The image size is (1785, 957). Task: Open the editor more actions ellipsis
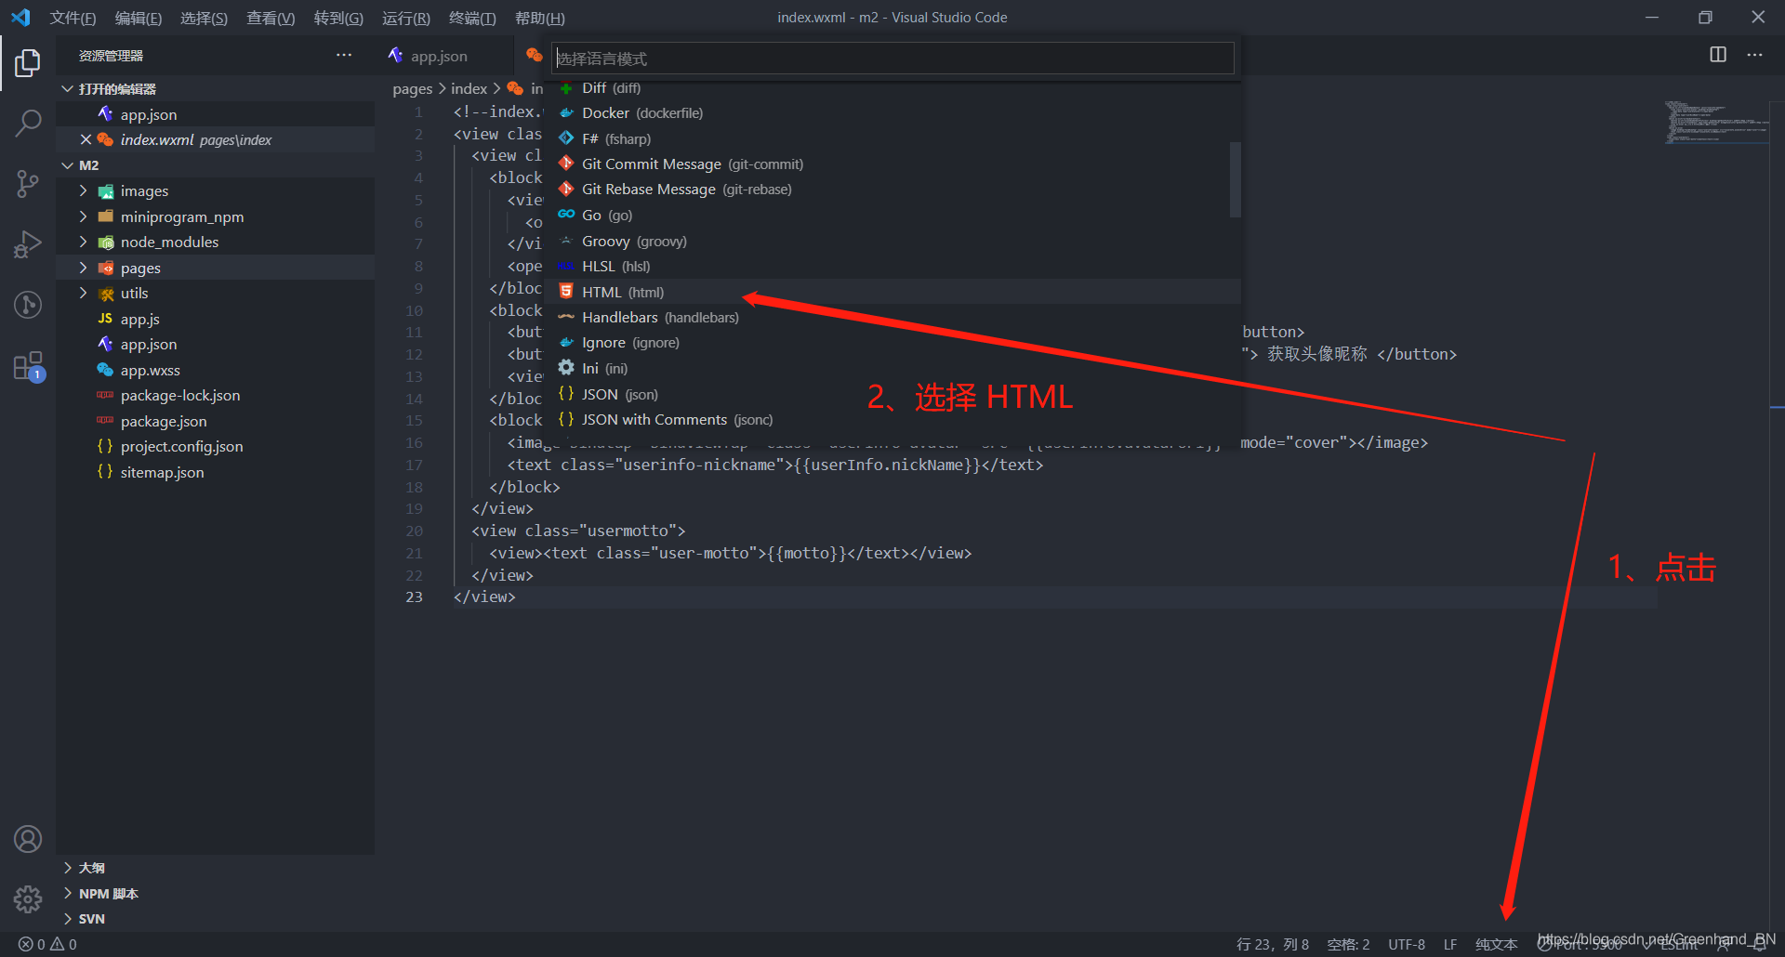point(1754,55)
